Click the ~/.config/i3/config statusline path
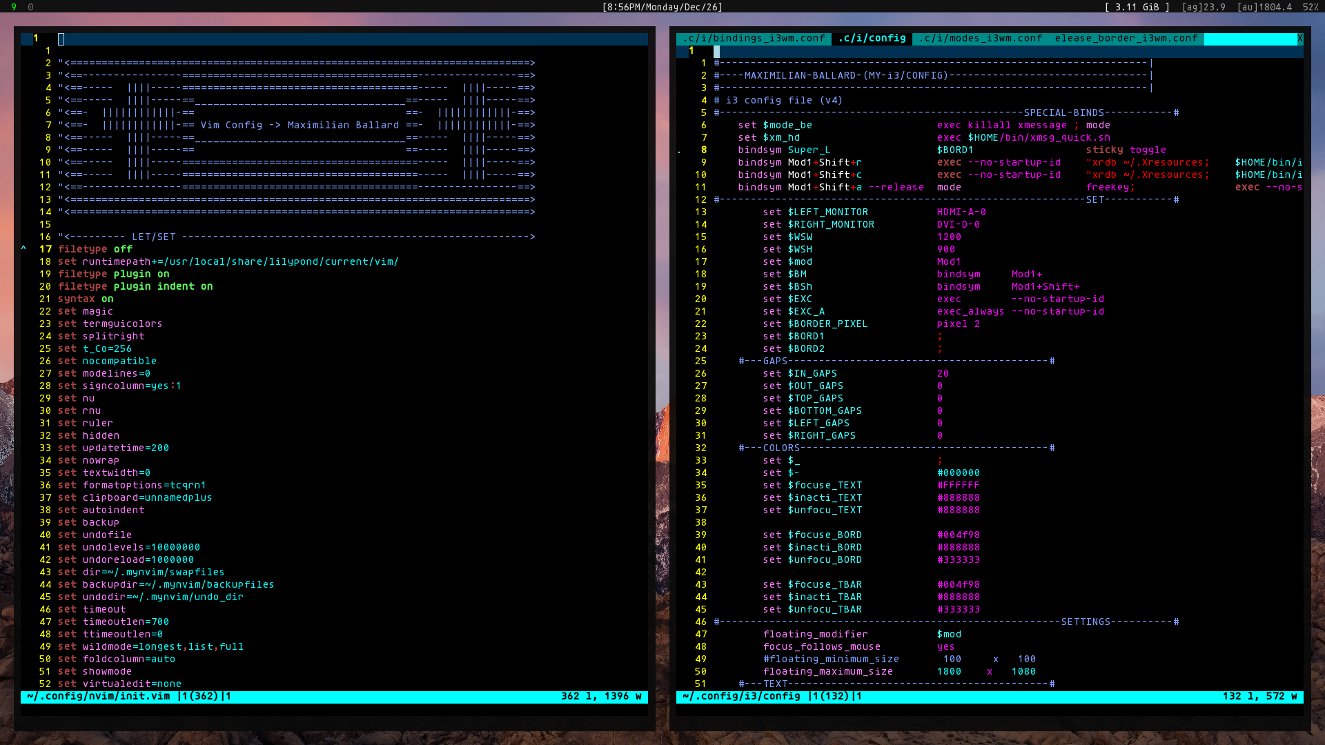This screenshot has height=745, width=1325. [x=741, y=697]
